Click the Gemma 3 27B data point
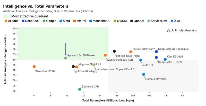 (80, 89)
